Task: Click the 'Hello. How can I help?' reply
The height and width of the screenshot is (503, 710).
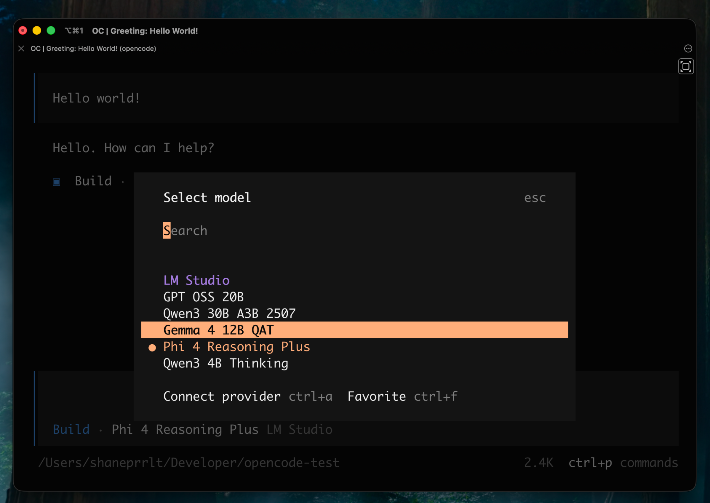Action: click(x=133, y=148)
